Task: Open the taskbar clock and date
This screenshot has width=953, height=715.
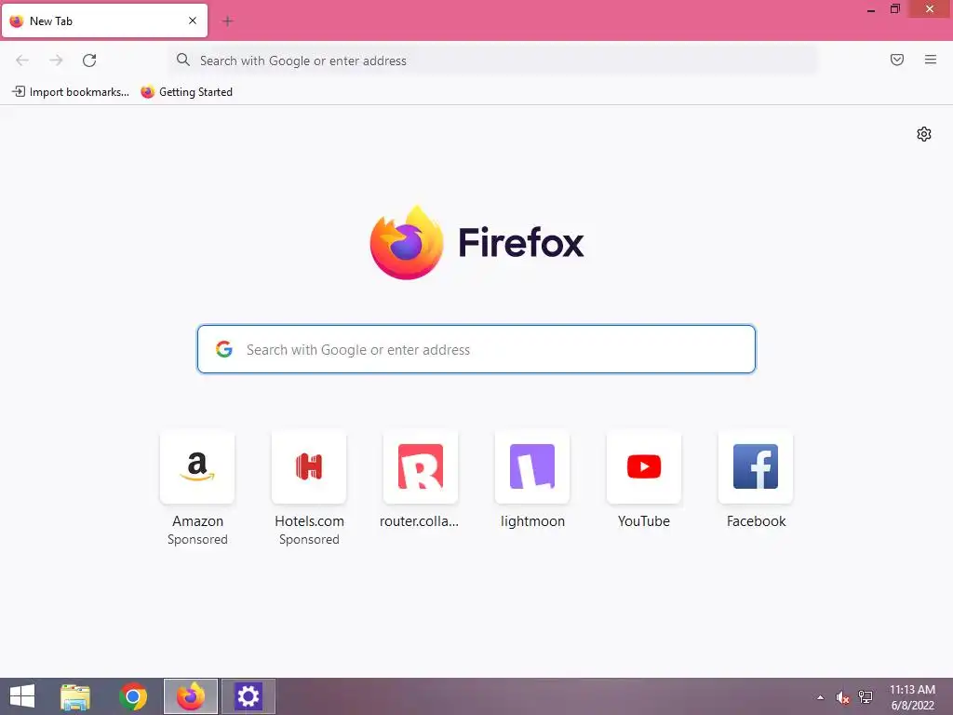Action: (x=912, y=697)
